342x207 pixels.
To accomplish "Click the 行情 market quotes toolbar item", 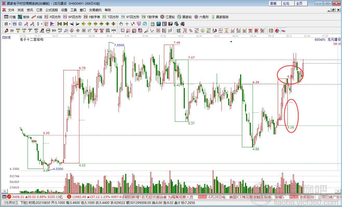I will 10,17.
